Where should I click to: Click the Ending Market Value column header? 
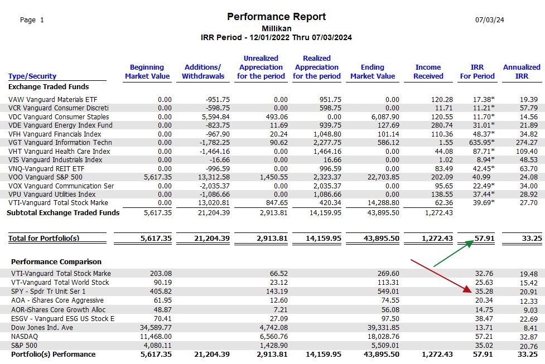coord(373,71)
